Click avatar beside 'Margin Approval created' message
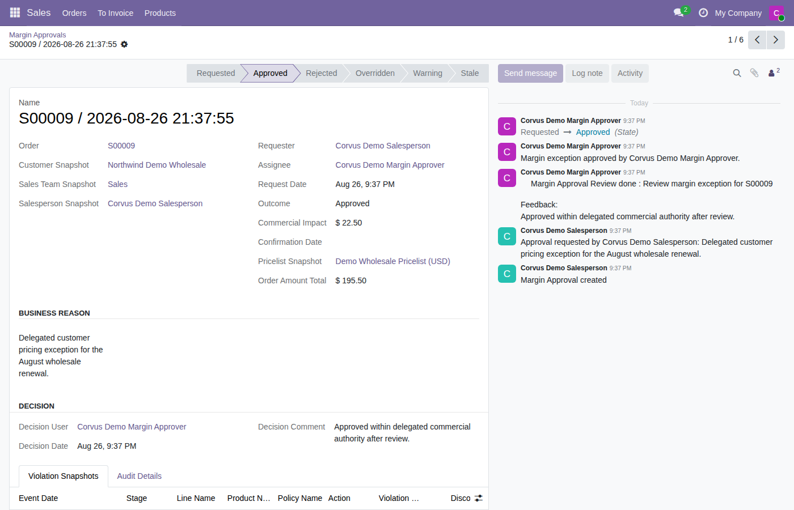 (x=507, y=274)
